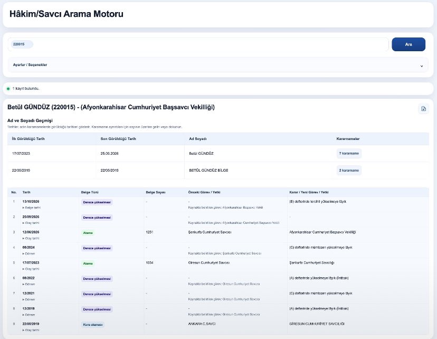Click the GİRESUN CUMHURİYET SAVCILIĞI cell

click(317, 324)
